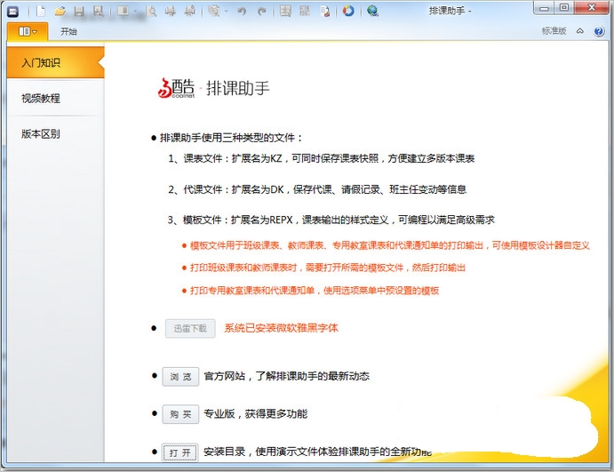Click red note starting '打印班级课表和教师课表时'
614x472 pixels.
point(328,268)
